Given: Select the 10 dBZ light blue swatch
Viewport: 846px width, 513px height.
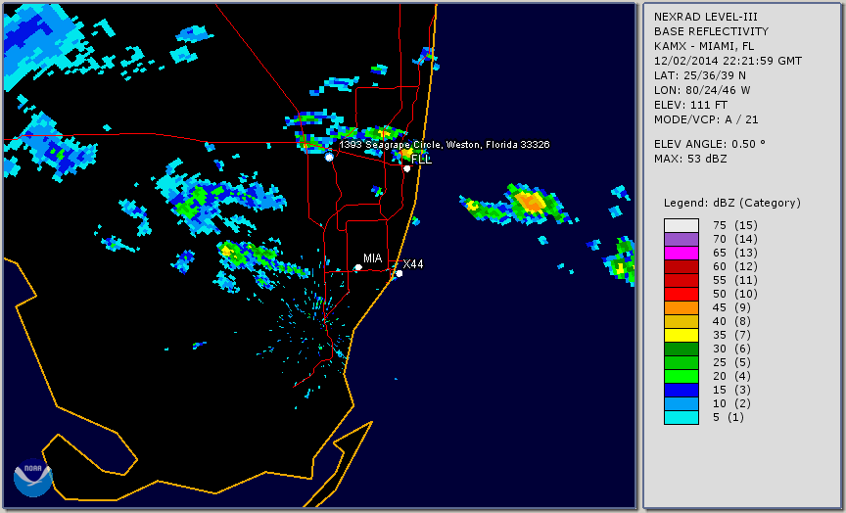Looking at the screenshot, I should [681, 404].
